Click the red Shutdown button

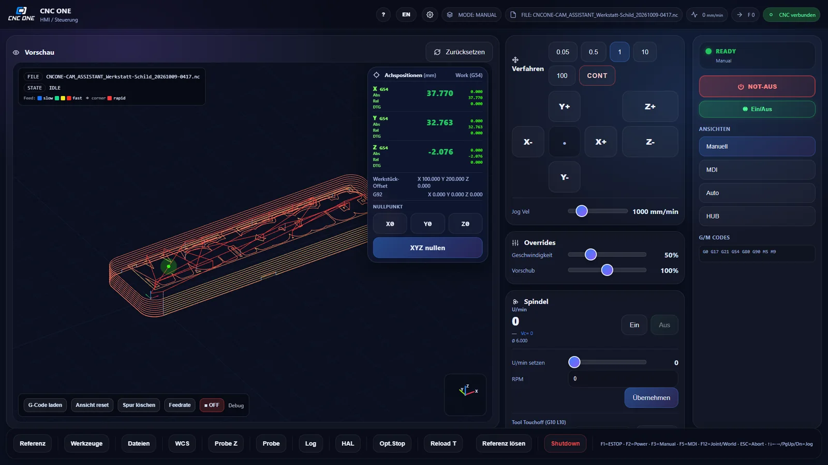(565, 443)
